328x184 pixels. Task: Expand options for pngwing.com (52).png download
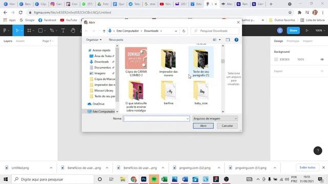coord(219,168)
